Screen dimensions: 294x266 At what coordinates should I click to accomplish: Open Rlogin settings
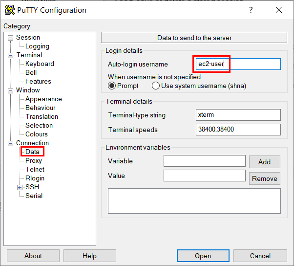click(35, 178)
